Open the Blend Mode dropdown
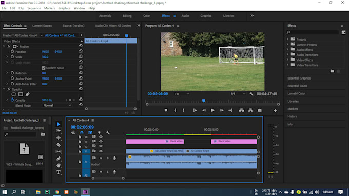This screenshot has width=349, height=196. pyautogui.click(x=57, y=105)
